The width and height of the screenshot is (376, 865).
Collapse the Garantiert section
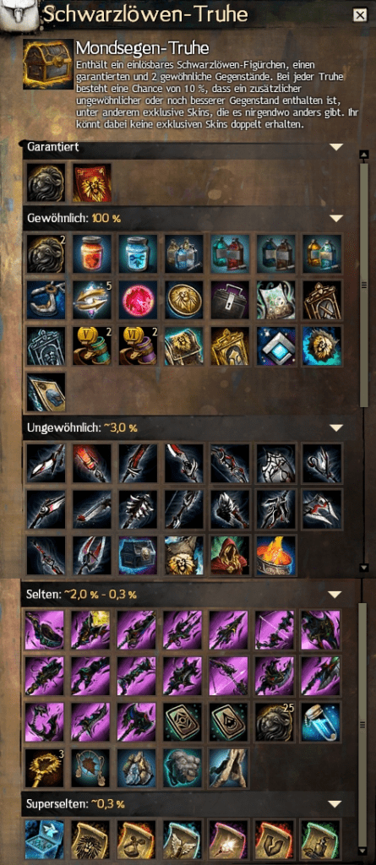(335, 147)
